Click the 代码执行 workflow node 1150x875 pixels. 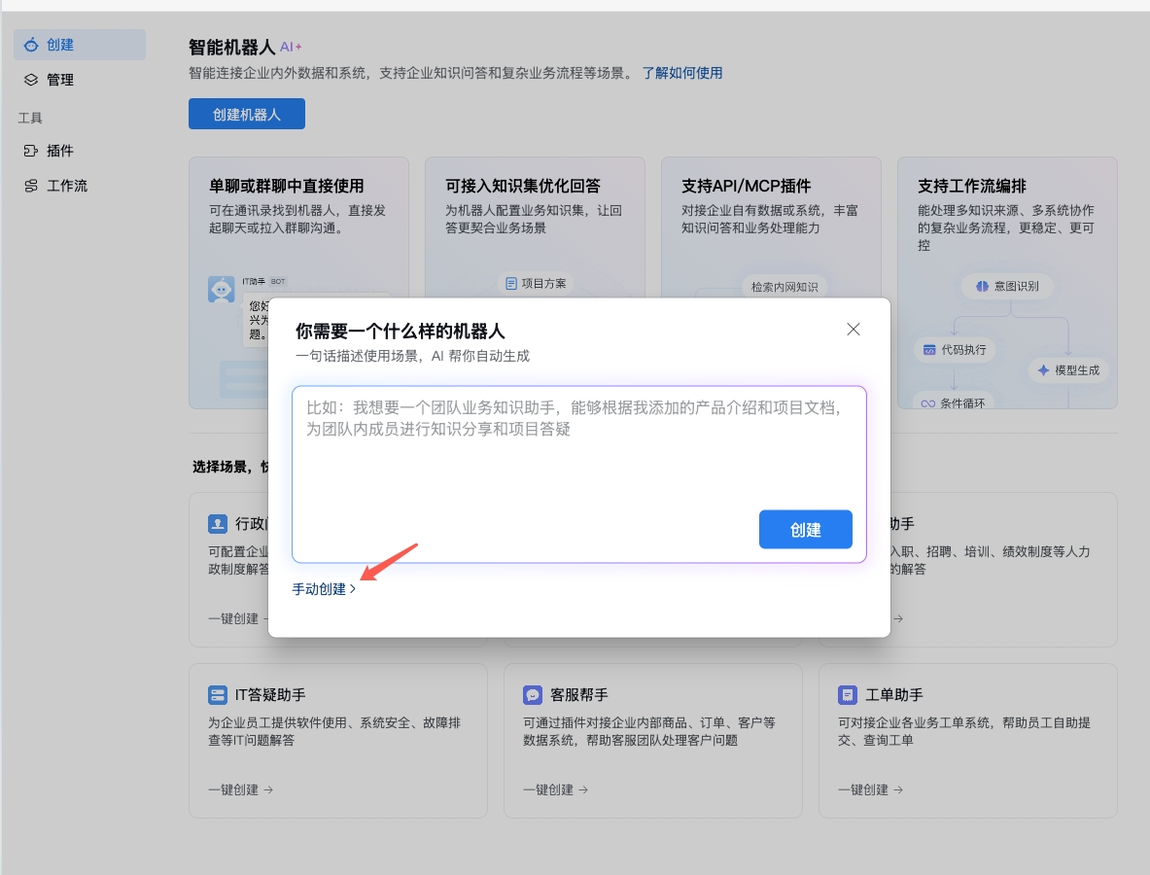pyautogui.click(x=955, y=350)
